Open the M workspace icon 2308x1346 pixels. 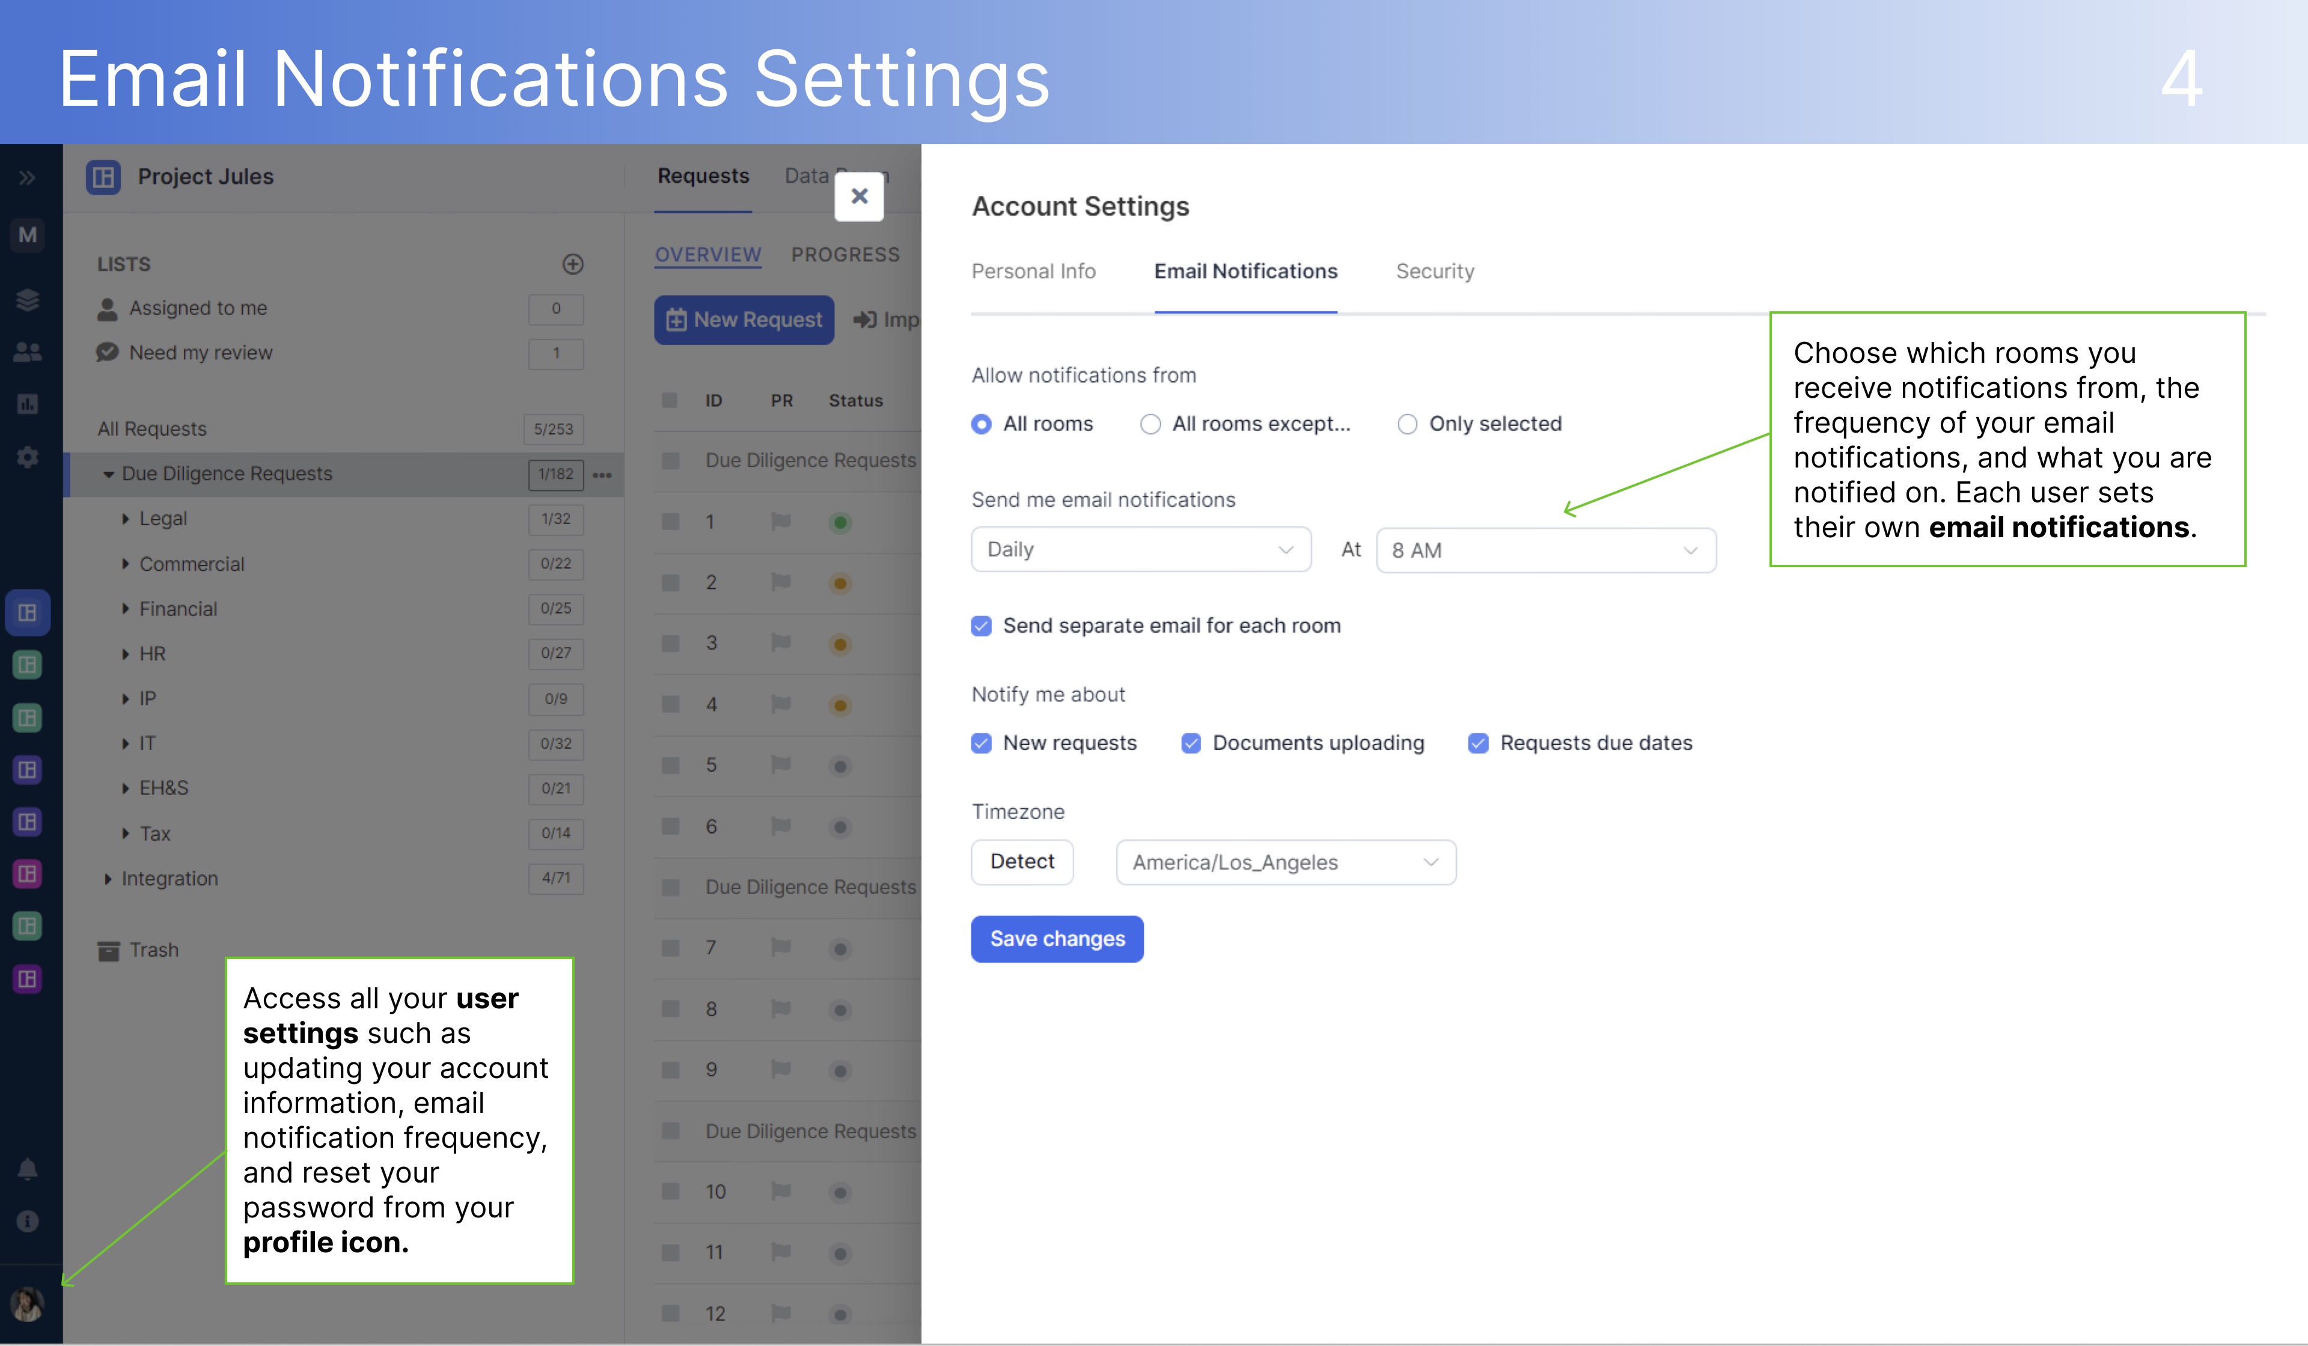pyautogui.click(x=28, y=236)
